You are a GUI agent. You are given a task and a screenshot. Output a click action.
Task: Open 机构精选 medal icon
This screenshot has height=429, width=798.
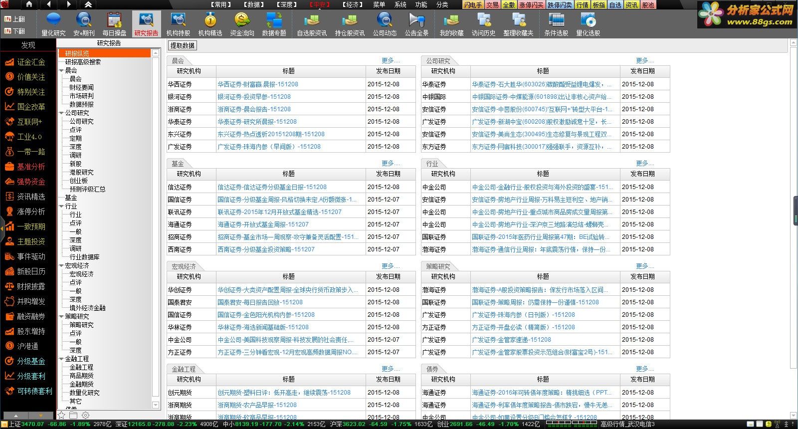point(210,24)
